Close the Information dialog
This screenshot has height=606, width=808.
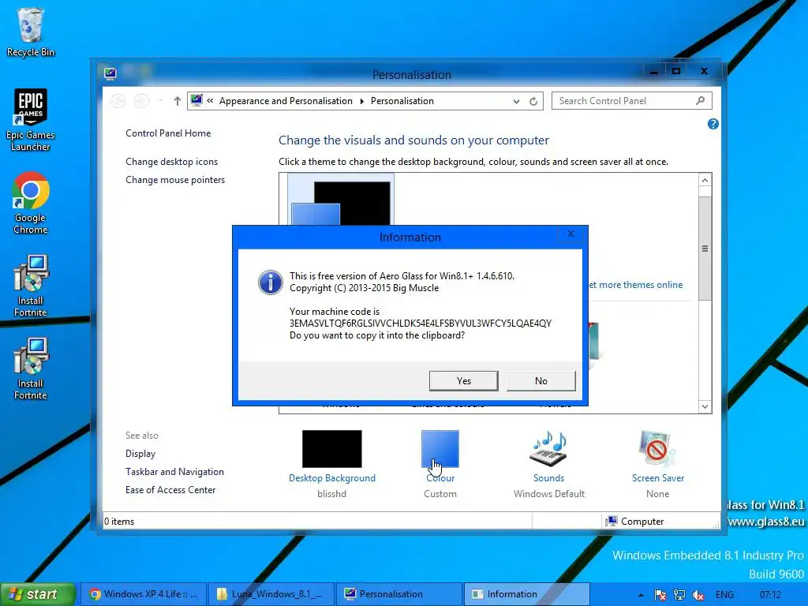click(570, 234)
